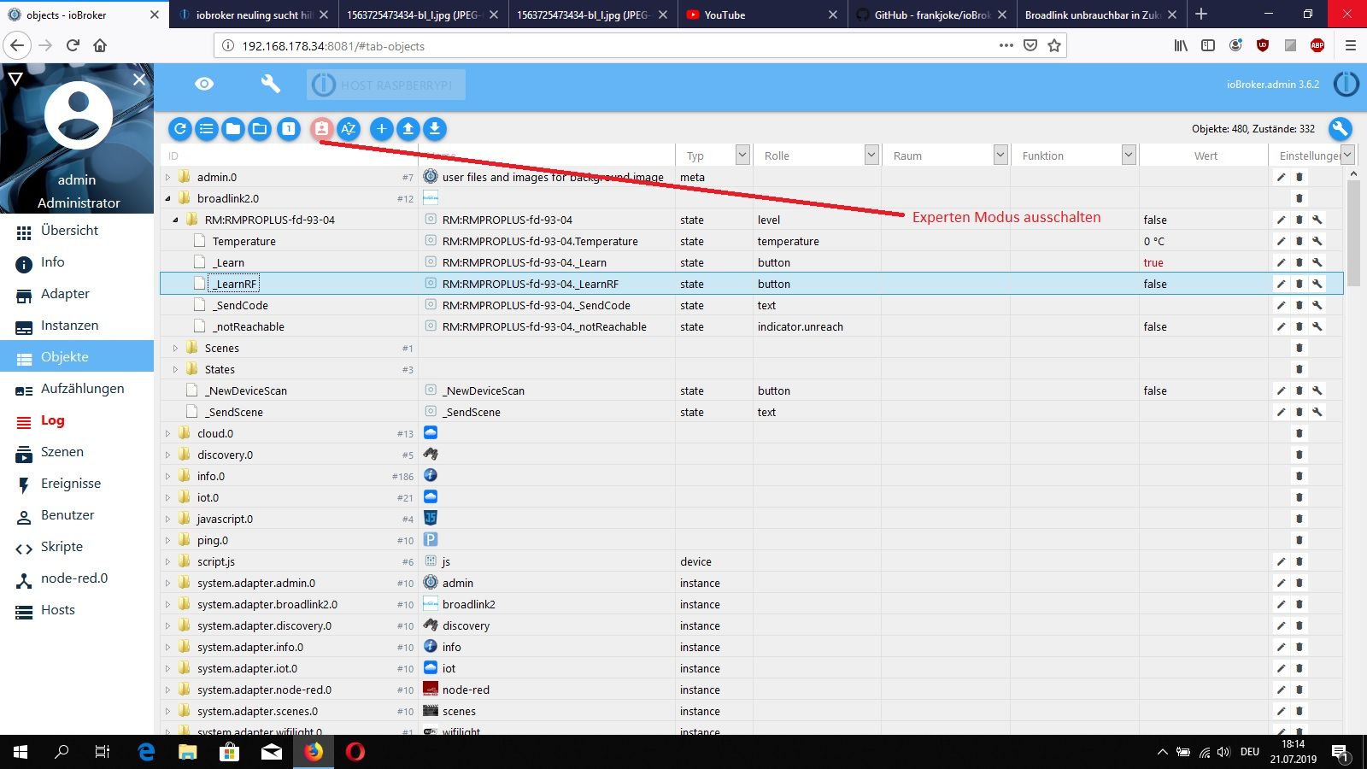Open blue wrench column settings button
This screenshot has width=1367, height=769.
[1341, 129]
